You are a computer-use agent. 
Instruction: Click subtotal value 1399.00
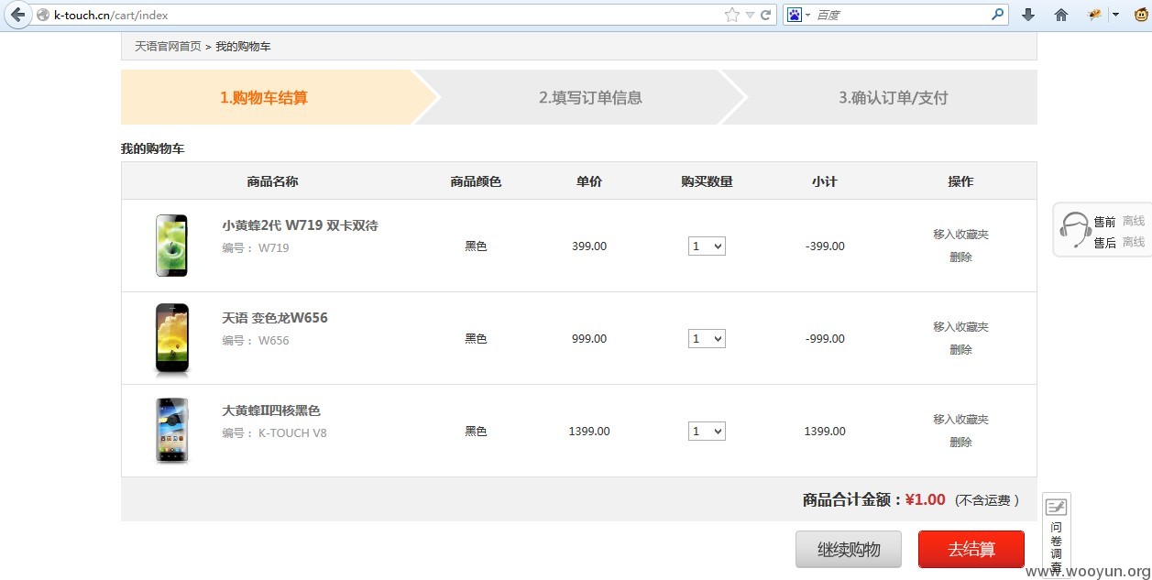(825, 431)
